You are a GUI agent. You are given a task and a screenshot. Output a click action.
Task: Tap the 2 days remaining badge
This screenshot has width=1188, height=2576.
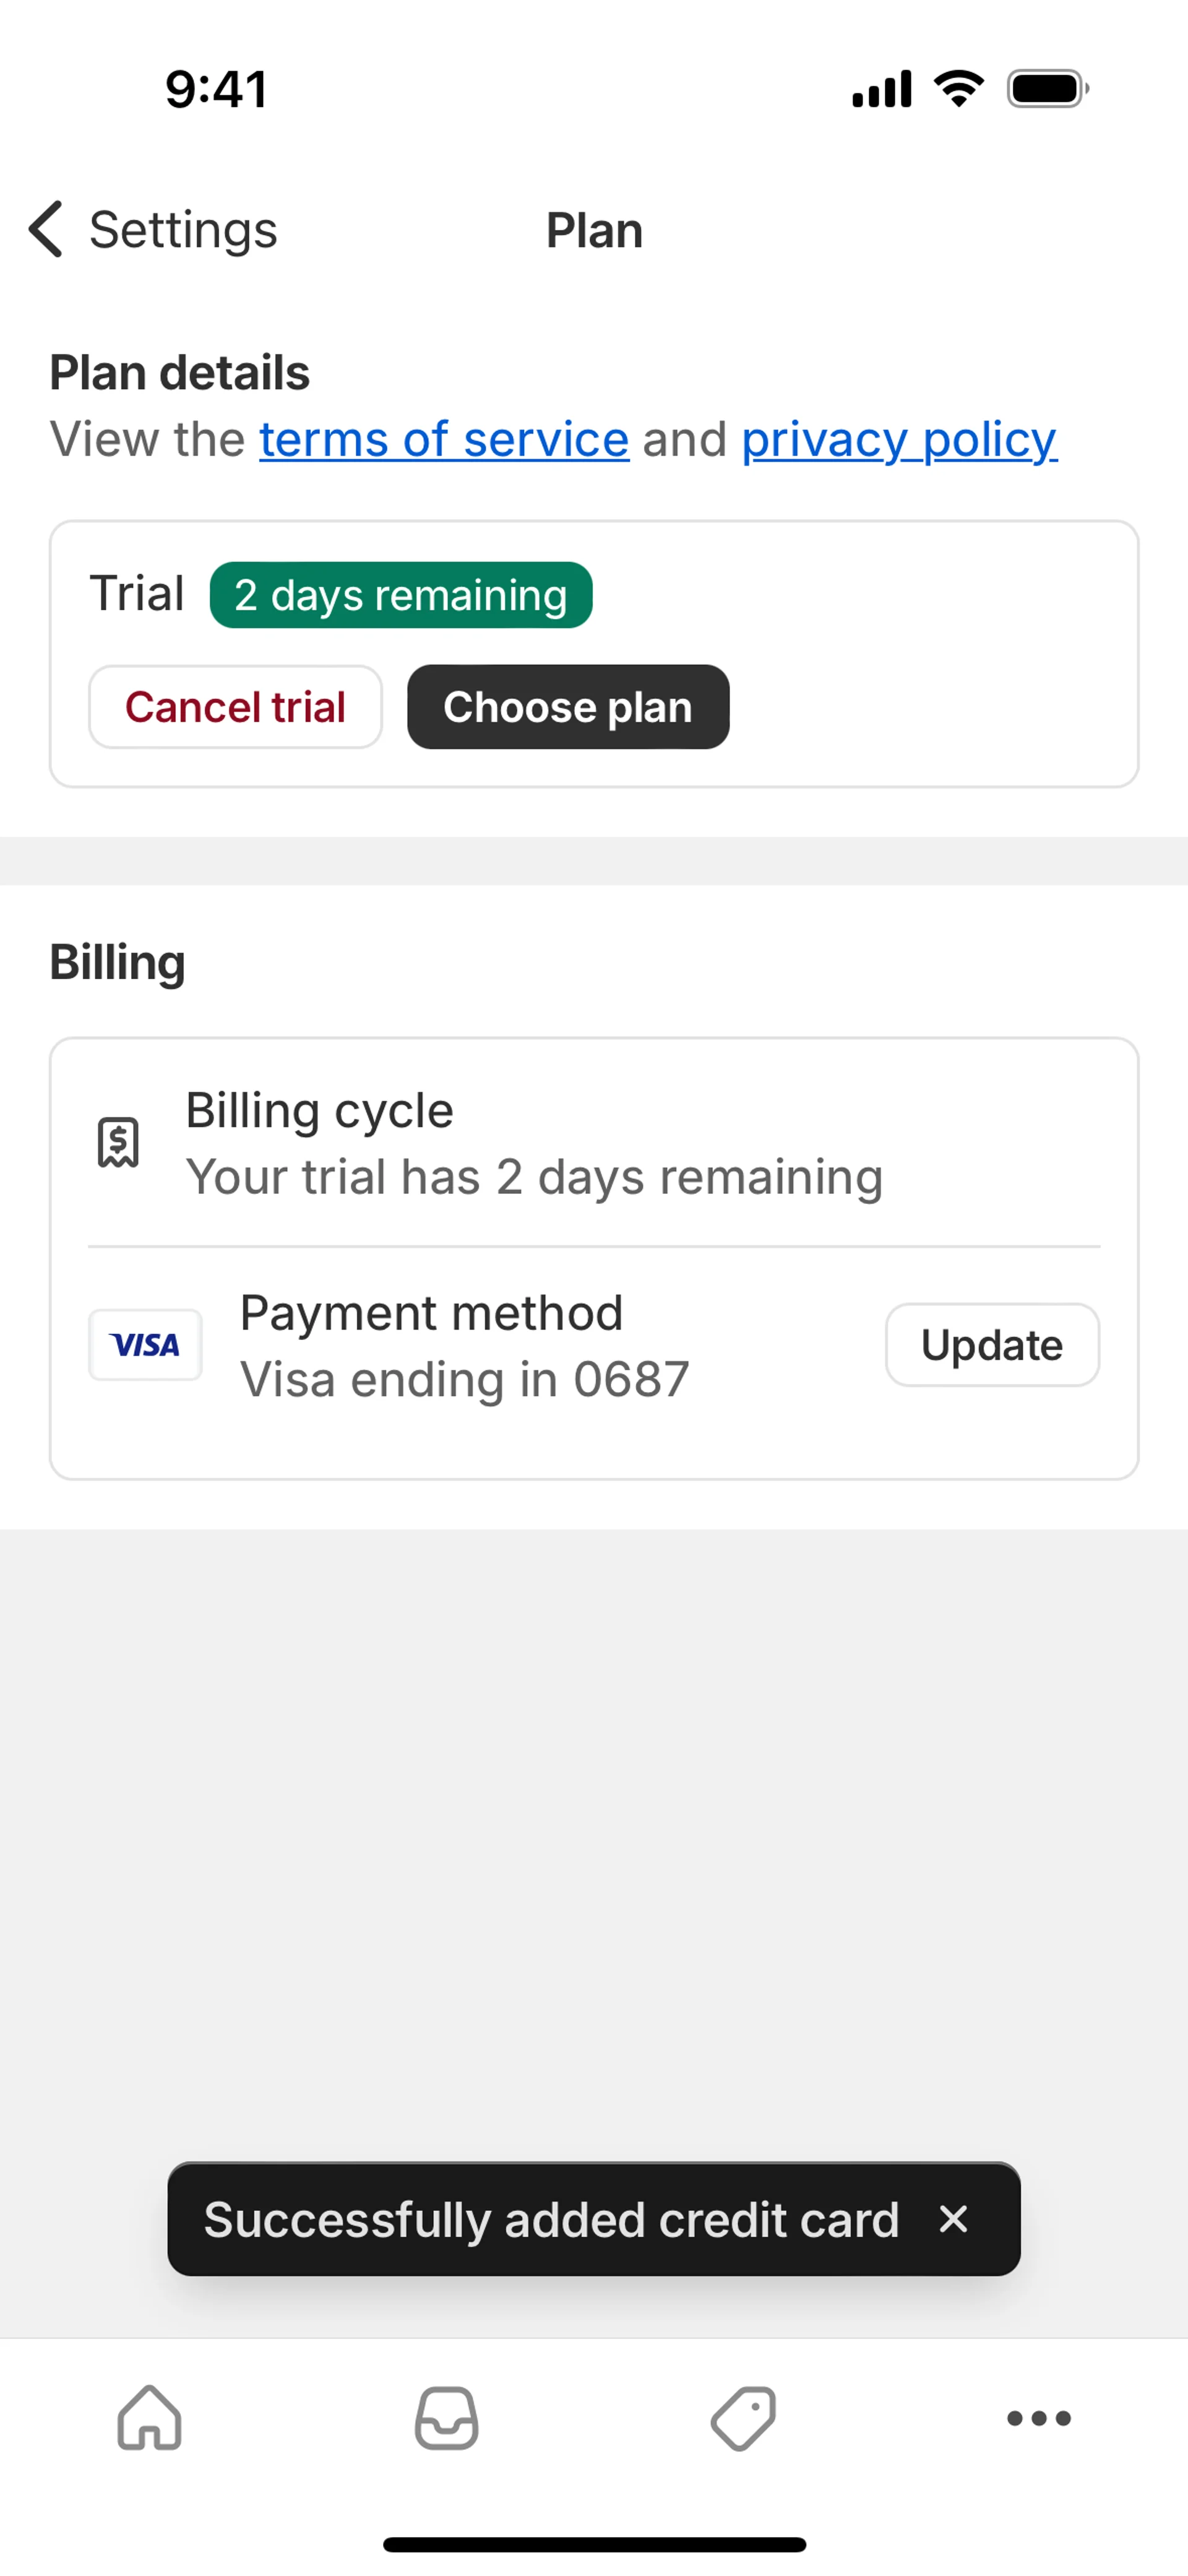click(x=400, y=595)
